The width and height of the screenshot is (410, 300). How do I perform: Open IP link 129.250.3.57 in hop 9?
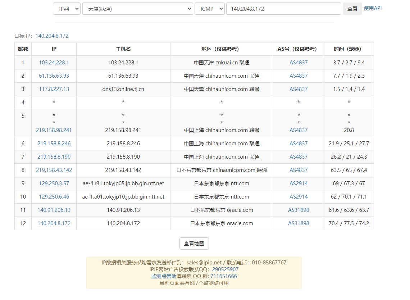tap(54, 183)
